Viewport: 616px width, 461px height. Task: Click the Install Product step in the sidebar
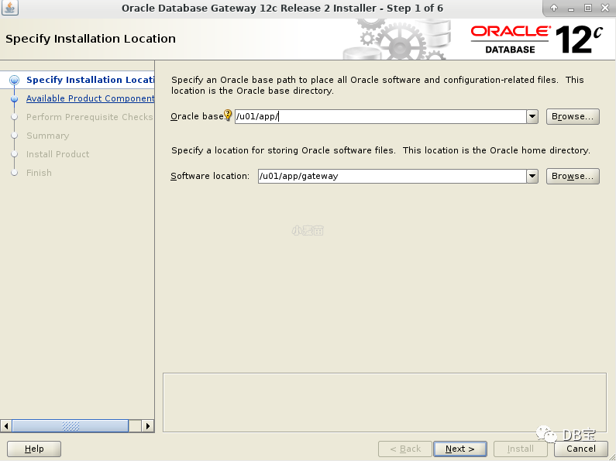58,154
